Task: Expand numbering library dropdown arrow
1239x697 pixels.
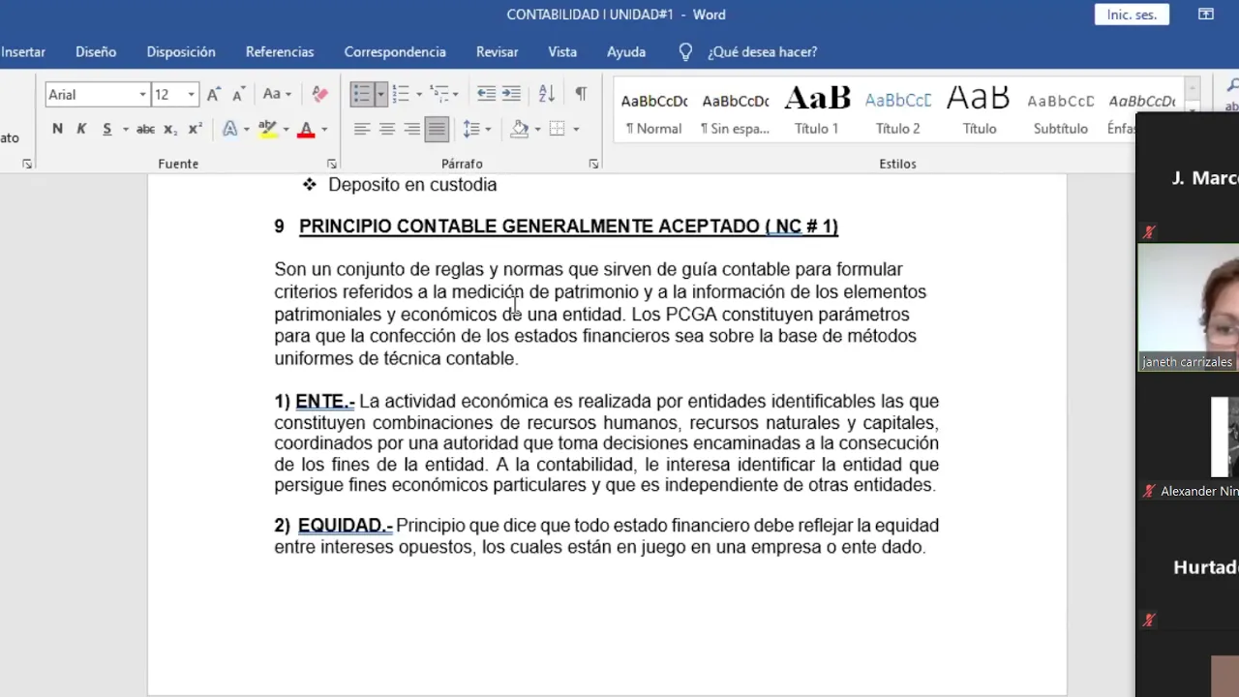Action: point(419,94)
